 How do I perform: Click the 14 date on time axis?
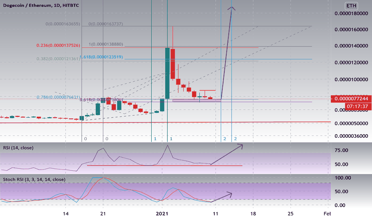click(x=66, y=214)
